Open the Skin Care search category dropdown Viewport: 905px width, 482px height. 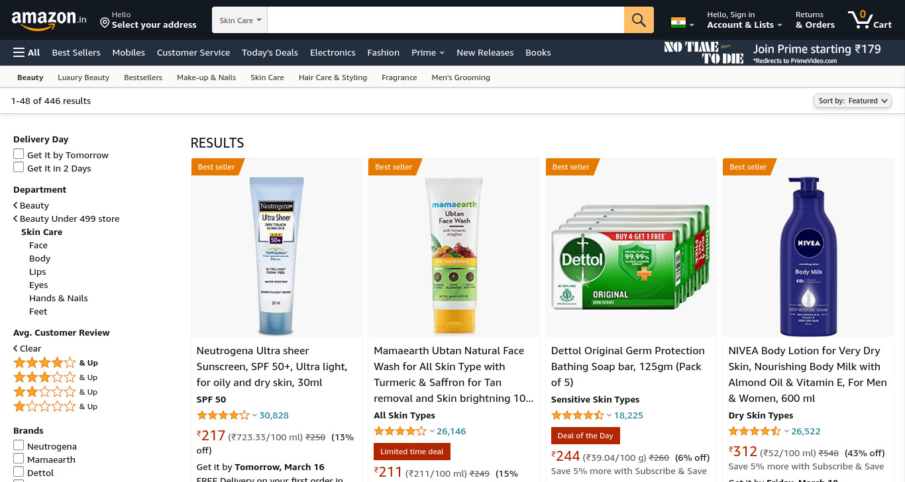(240, 20)
